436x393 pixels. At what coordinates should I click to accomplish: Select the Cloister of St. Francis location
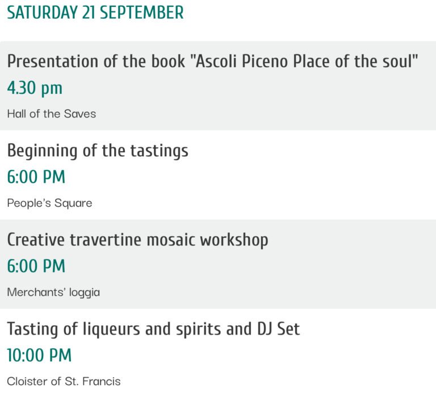pyautogui.click(x=64, y=381)
